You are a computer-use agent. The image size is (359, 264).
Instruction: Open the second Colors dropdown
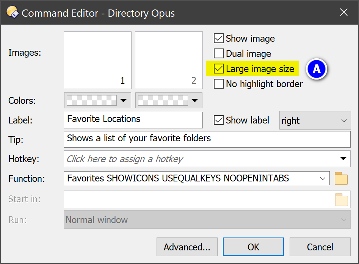click(x=169, y=100)
